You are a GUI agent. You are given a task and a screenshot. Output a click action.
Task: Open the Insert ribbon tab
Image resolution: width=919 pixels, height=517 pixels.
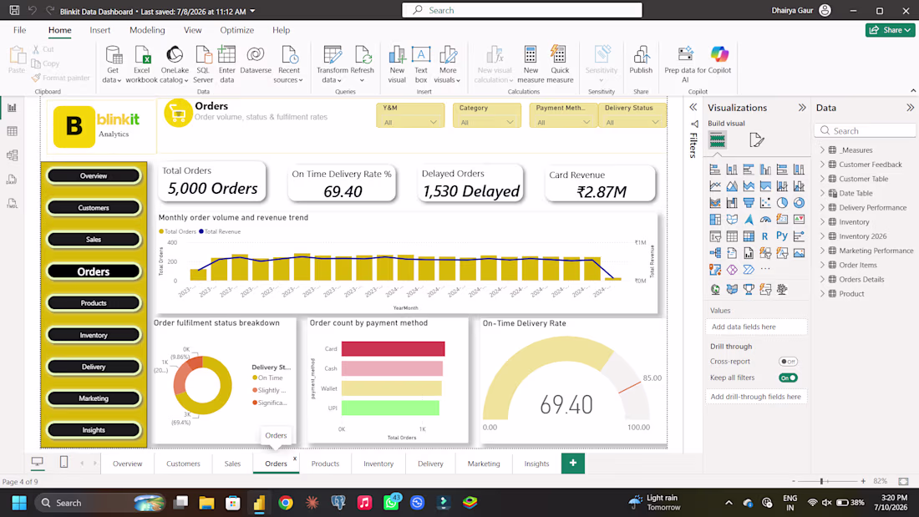[x=99, y=30]
